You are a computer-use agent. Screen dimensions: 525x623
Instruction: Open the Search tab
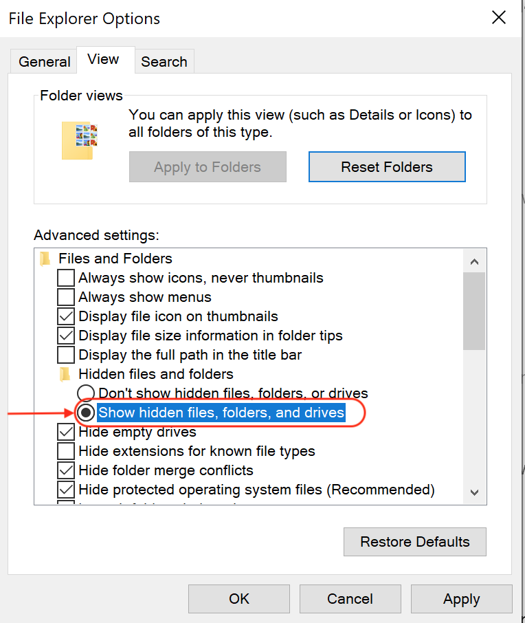click(x=164, y=61)
